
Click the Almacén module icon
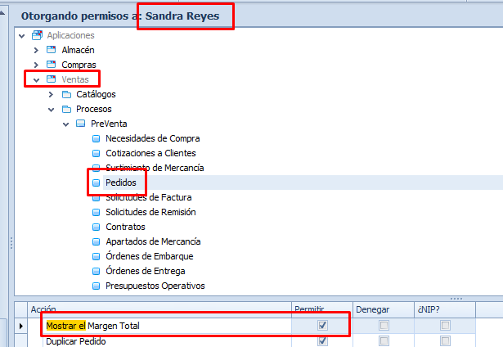click(x=52, y=50)
